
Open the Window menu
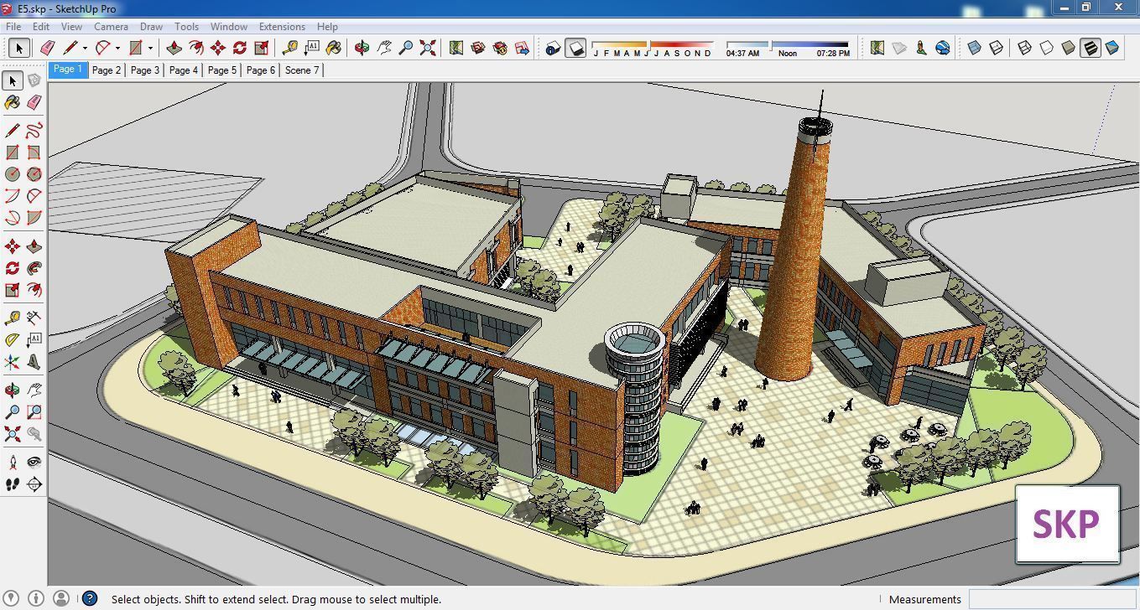pyautogui.click(x=228, y=26)
